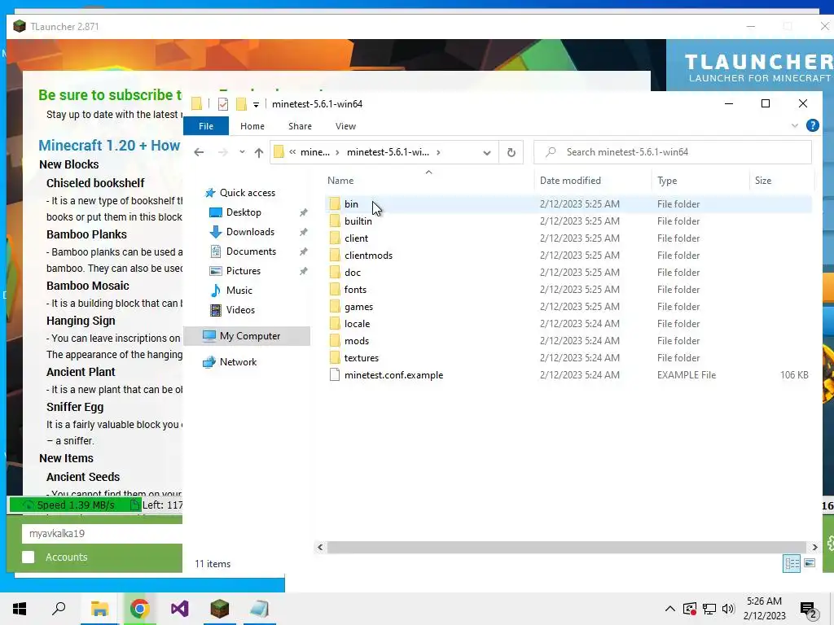The height and width of the screenshot is (625, 834).
Task: Switch to Details view layout
Action: tap(792, 563)
